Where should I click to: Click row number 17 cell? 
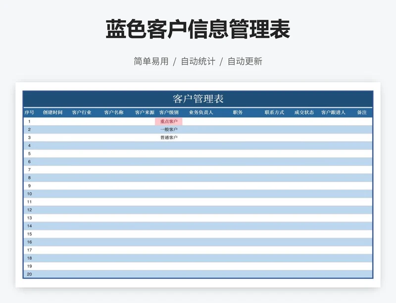coord(29,250)
